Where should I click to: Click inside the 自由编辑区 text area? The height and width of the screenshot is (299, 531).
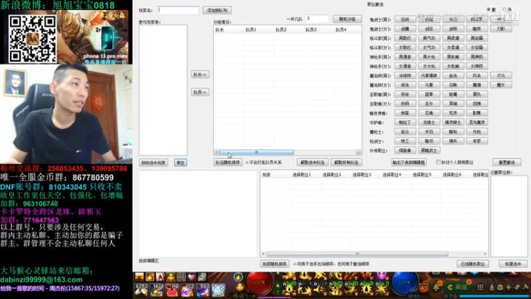click(198, 213)
